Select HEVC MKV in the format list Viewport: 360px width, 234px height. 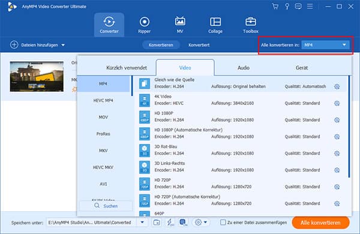103,167
